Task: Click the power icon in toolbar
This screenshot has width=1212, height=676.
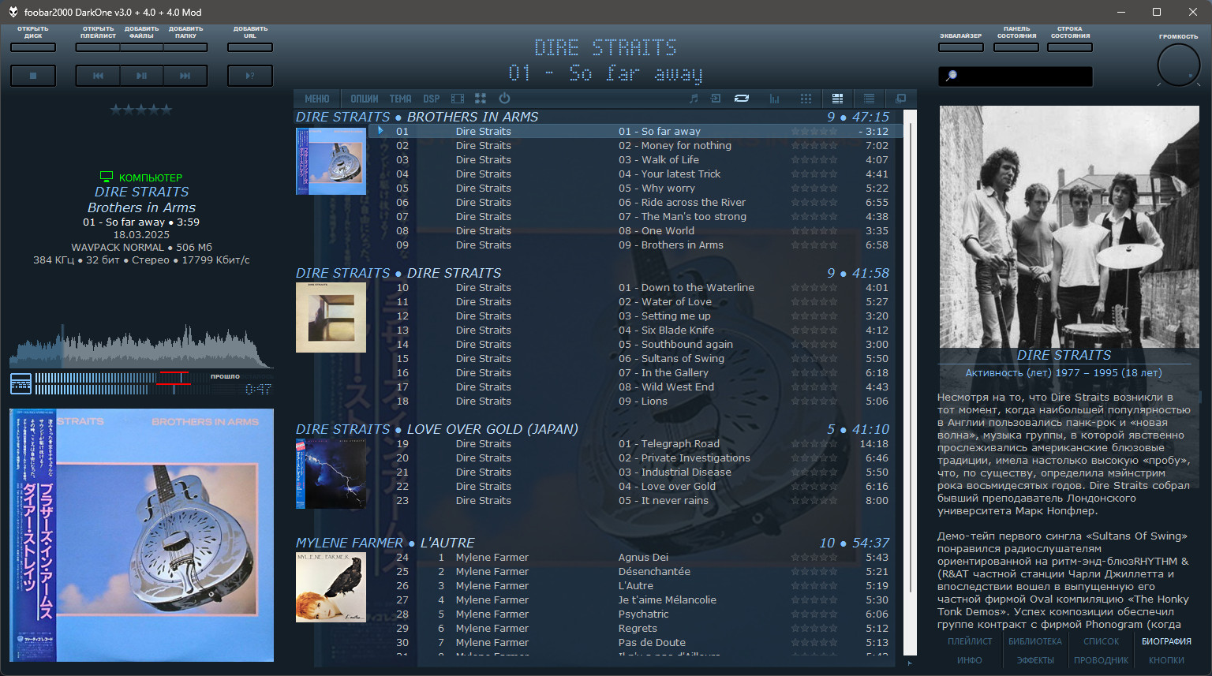Action: point(504,99)
